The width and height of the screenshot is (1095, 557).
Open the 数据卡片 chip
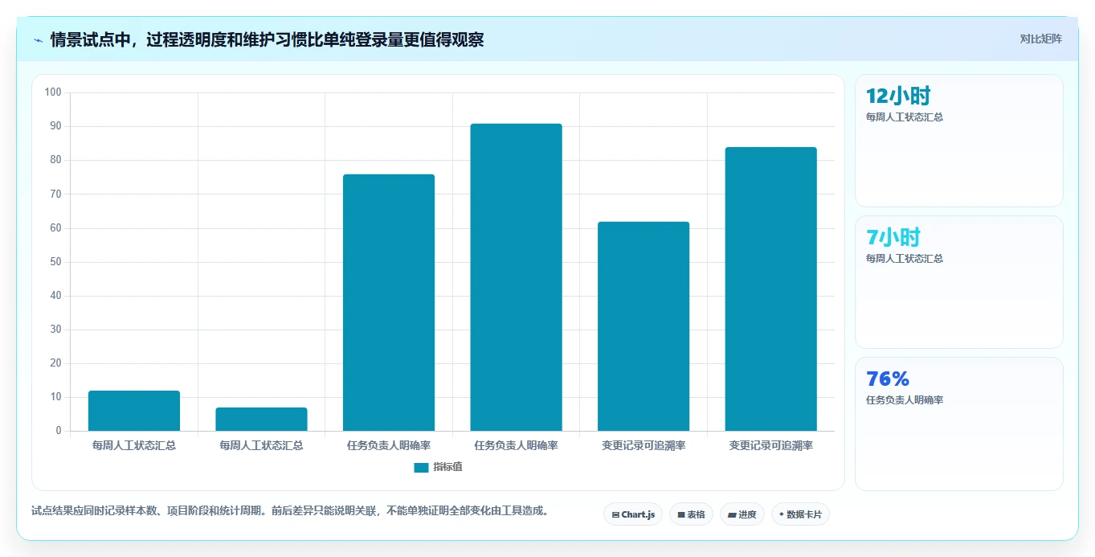800,514
